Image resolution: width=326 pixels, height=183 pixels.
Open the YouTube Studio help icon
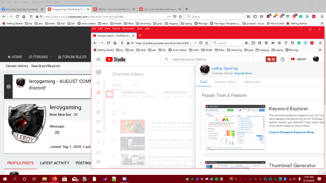[x=282, y=59]
